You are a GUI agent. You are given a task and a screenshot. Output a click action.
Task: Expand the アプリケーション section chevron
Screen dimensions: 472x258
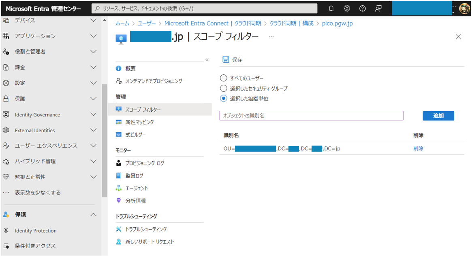94,36
